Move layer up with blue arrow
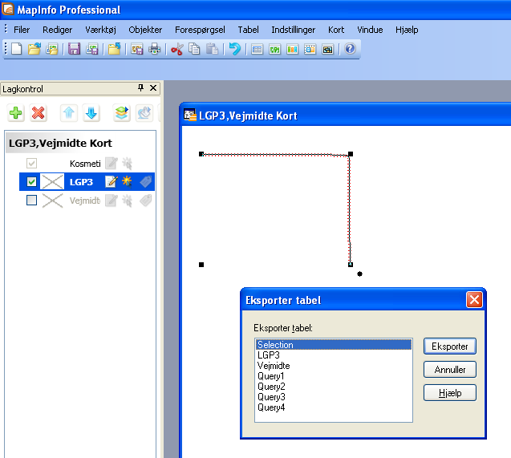The image size is (511, 458). pyautogui.click(x=69, y=113)
